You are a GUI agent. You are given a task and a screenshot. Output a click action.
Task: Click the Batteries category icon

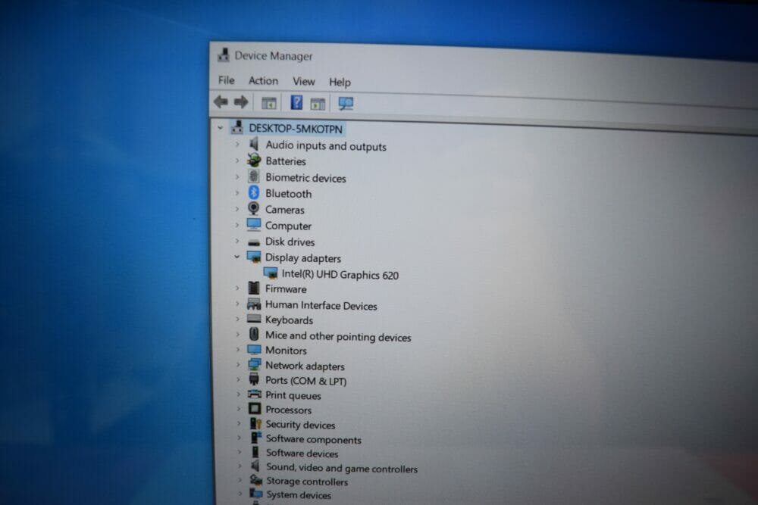(254, 160)
